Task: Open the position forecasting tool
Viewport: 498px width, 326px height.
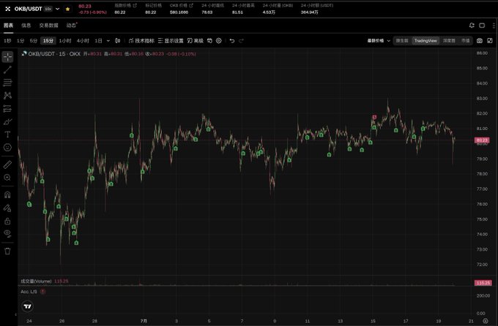Action: [7, 109]
